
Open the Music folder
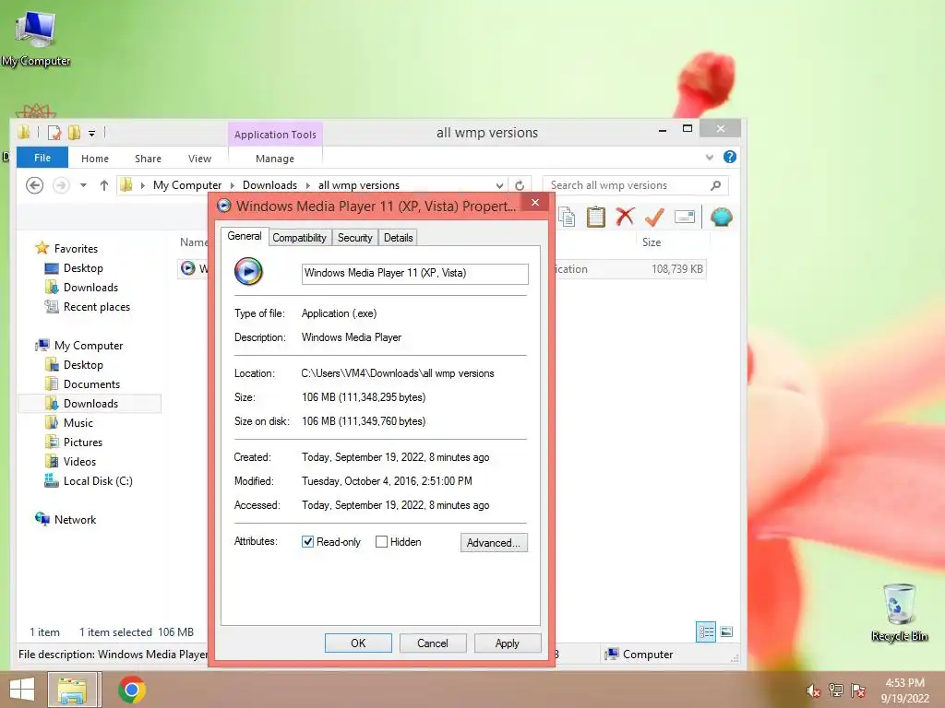click(x=78, y=422)
